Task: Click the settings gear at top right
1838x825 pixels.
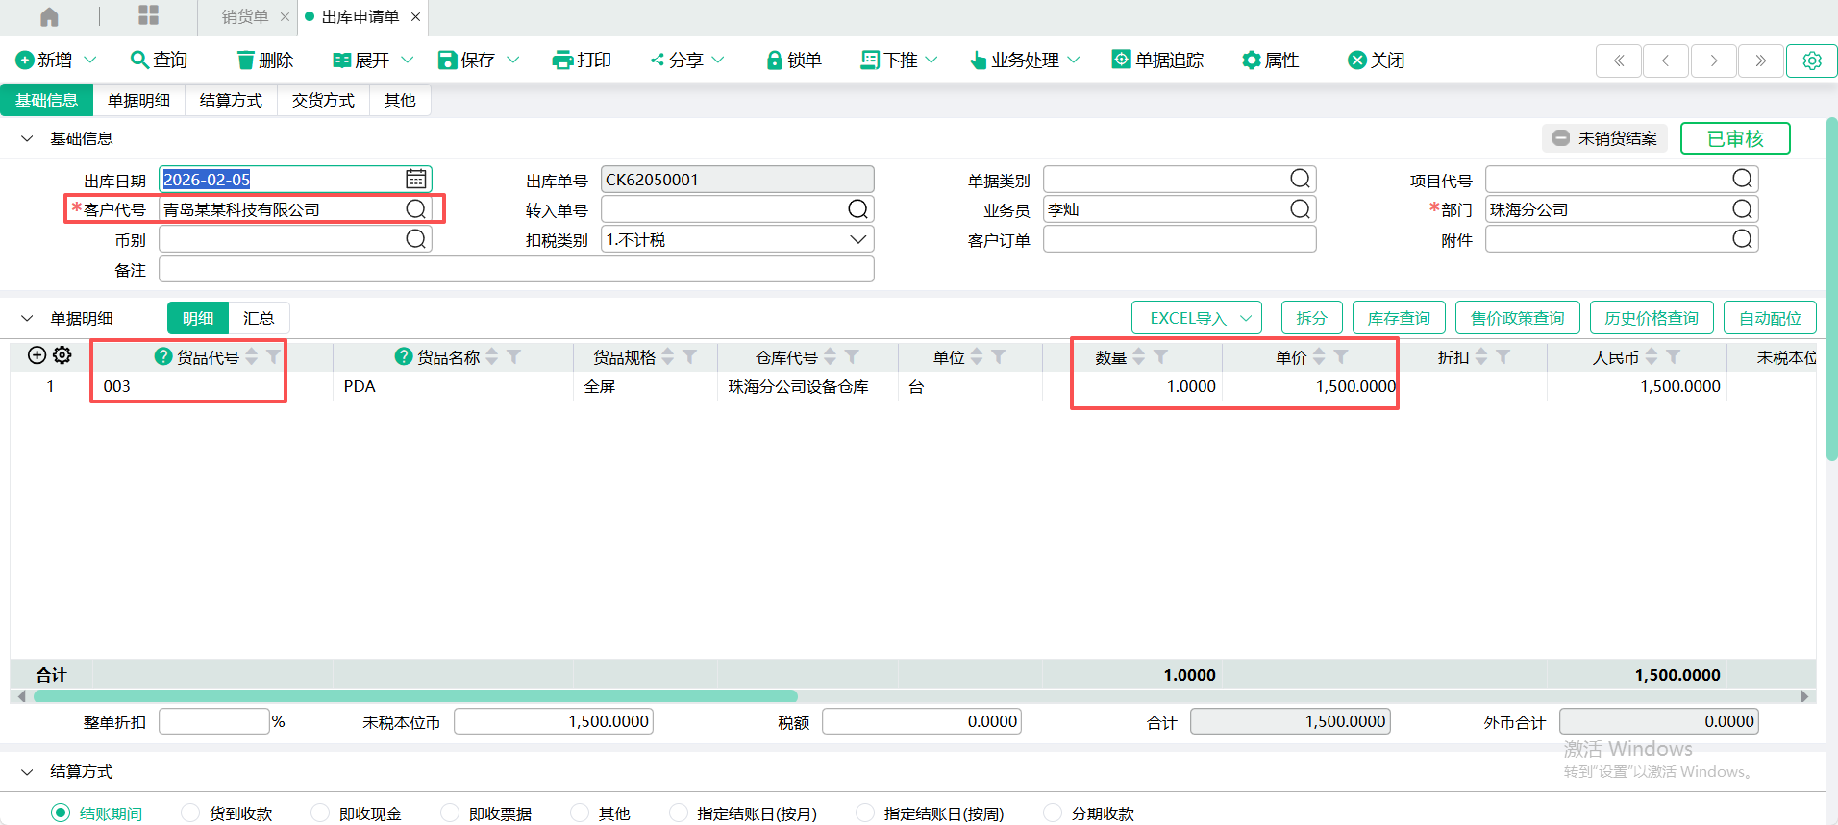Action: point(1811,61)
